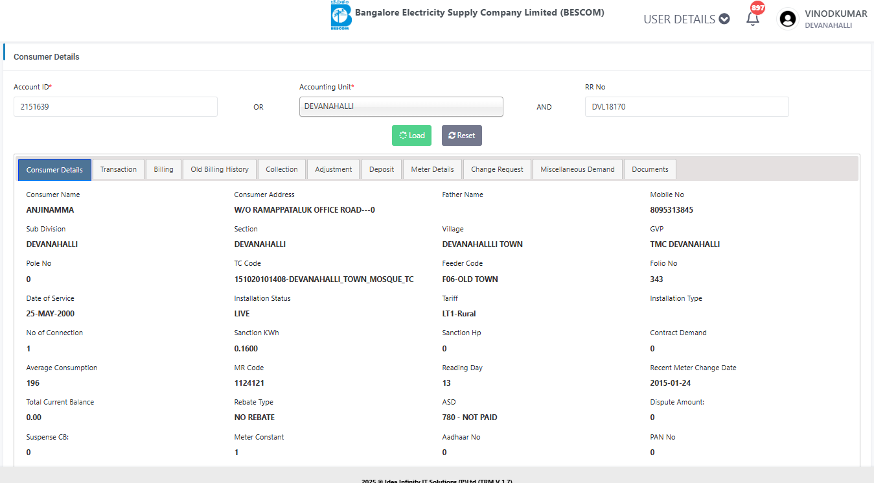Click the MR Code 1124121

coord(249,383)
